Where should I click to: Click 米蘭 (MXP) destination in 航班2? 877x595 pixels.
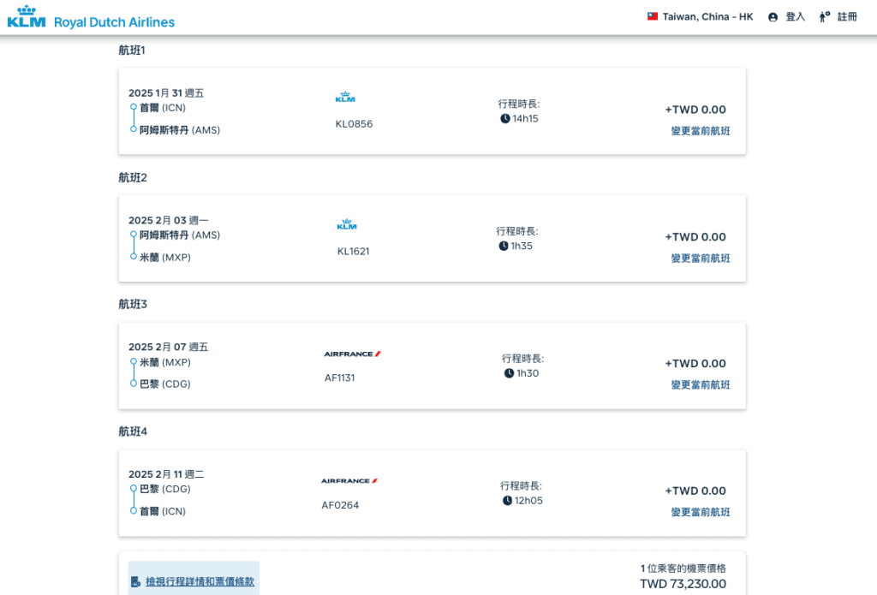(165, 257)
